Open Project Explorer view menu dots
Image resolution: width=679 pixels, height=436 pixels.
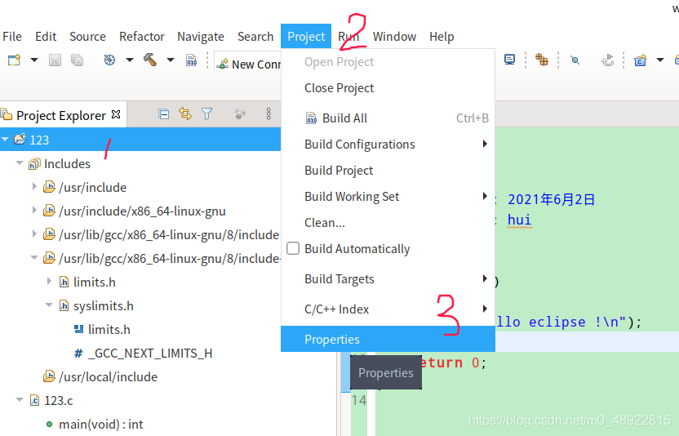click(x=268, y=114)
